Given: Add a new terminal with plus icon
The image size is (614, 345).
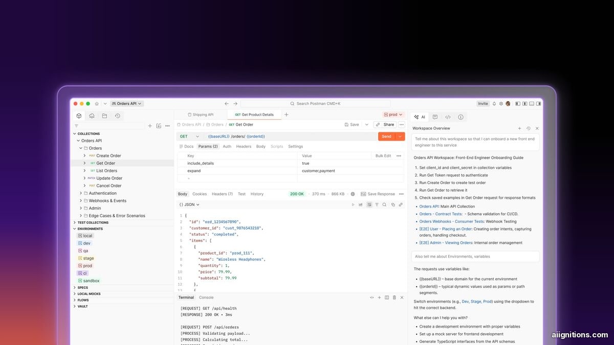Looking at the screenshot, I should [379, 297].
